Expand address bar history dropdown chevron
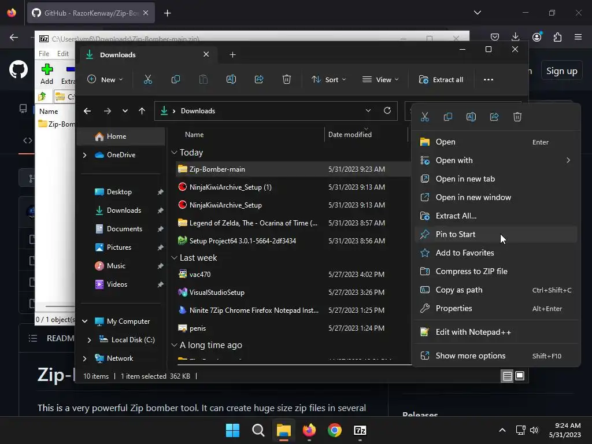 point(368,110)
